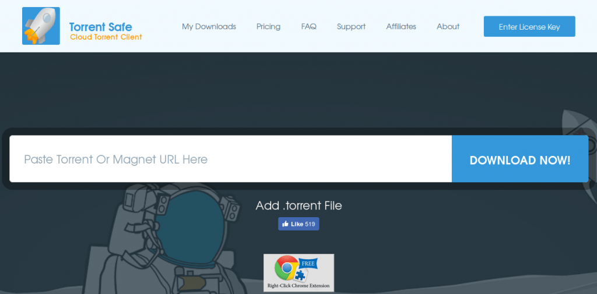Focus the Paste Torrent Or Magnet URL field

(231, 159)
